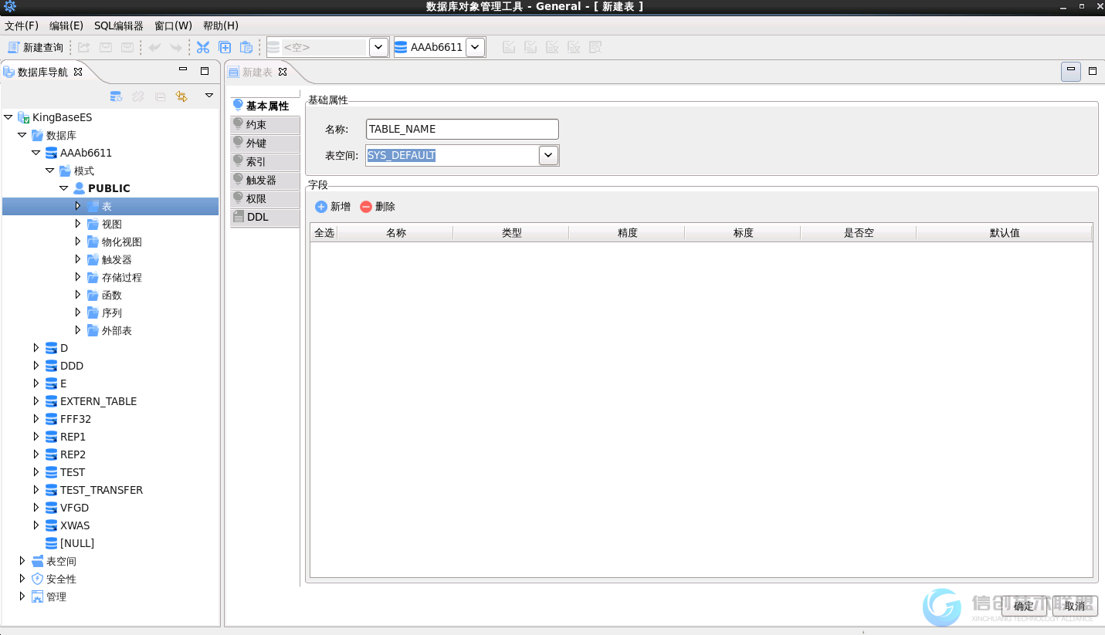This screenshot has height=635, width=1105.
Task: Open the 表空间 SYS_DEFAULT dropdown
Action: point(548,155)
